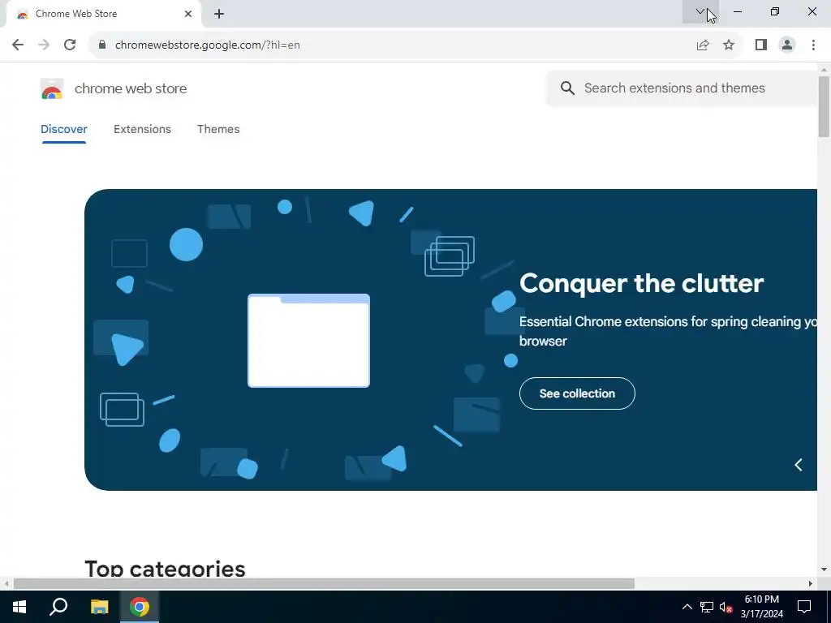Click the chrome web store logo
Image resolution: width=831 pixels, height=623 pixels.
click(52, 89)
